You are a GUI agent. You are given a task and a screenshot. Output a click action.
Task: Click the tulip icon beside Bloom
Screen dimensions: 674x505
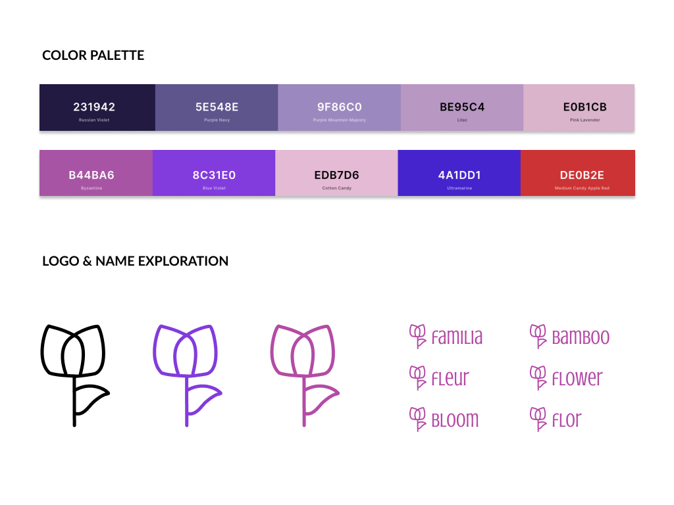[x=417, y=419]
